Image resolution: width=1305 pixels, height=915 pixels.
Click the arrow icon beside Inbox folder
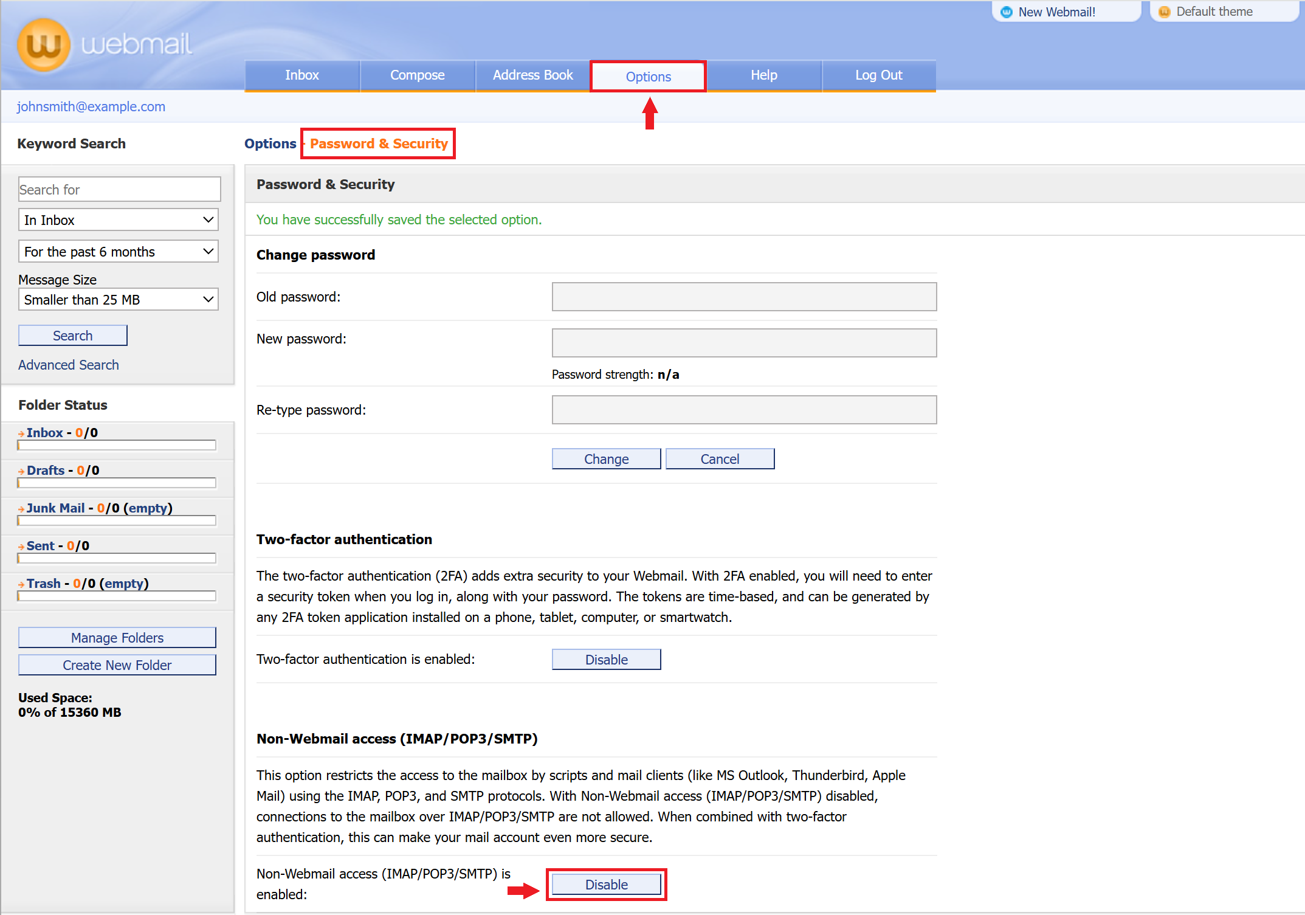[21, 433]
